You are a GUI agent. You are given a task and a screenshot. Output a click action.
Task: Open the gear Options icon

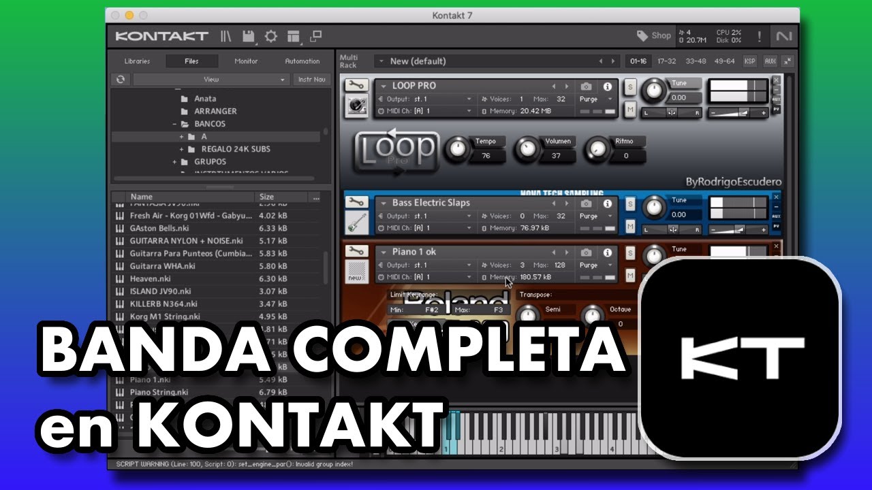[x=270, y=37]
